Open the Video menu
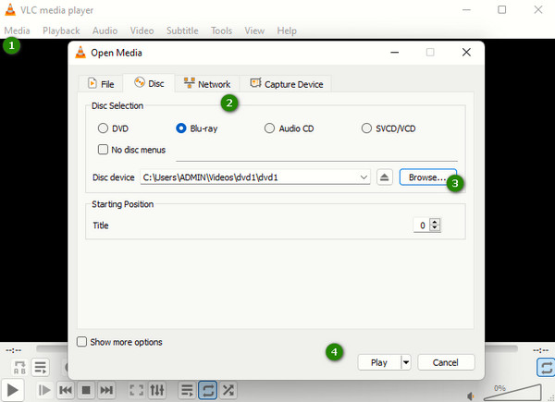The width and height of the screenshot is (555, 402). 142,30
